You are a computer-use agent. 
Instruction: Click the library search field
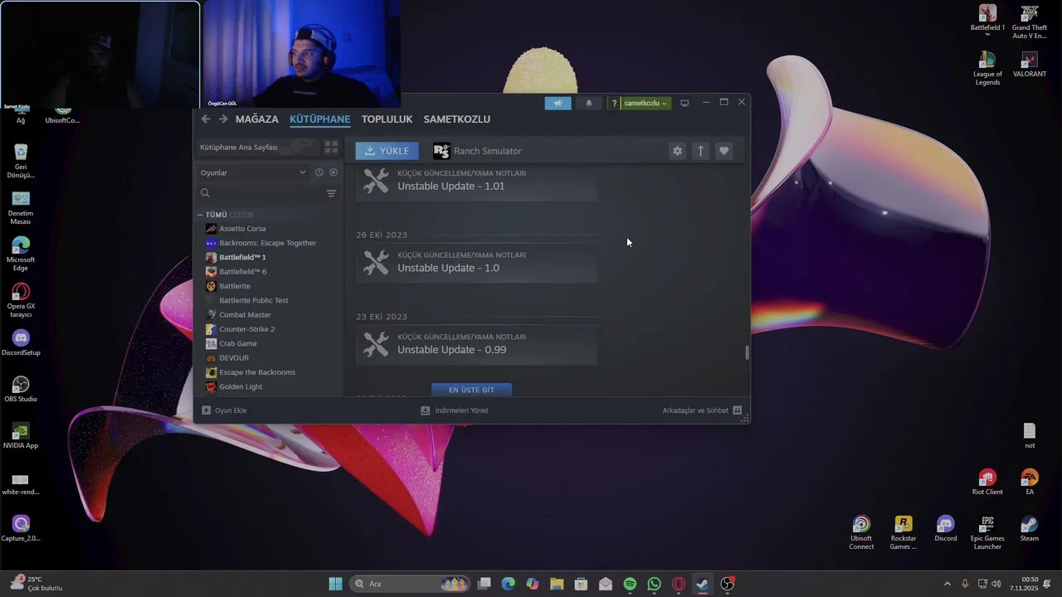click(x=261, y=193)
